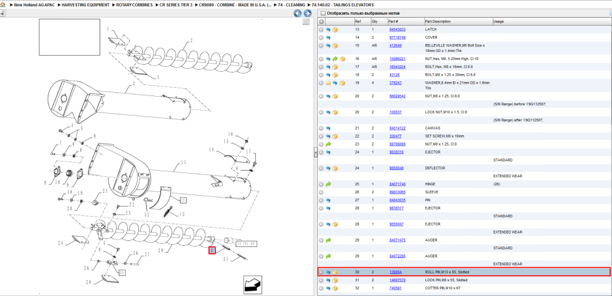Open part number 740591 link
Viewport: 612px width, 296px height.
pyautogui.click(x=395, y=288)
